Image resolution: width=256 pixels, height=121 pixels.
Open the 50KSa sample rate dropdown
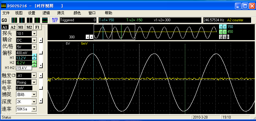[x=34, y=109]
